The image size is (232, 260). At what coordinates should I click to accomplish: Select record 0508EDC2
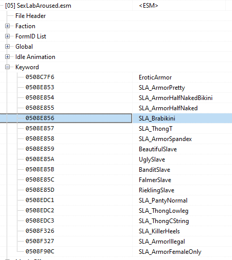40,210
